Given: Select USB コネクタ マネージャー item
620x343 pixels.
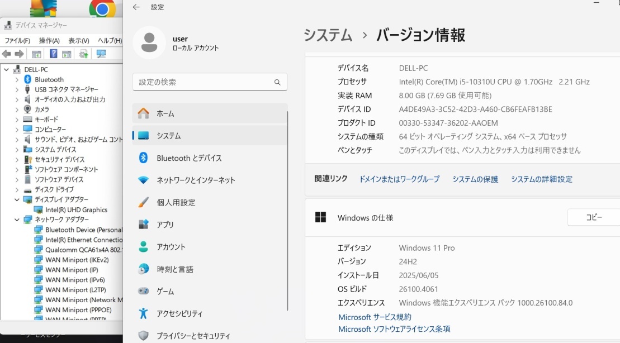Looking at the screenshot, I should coord(66,89).
